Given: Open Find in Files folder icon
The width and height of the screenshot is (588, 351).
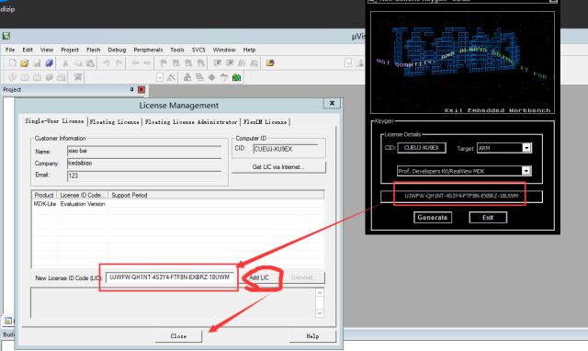Looking at the screenshot, I should point(270,63).
